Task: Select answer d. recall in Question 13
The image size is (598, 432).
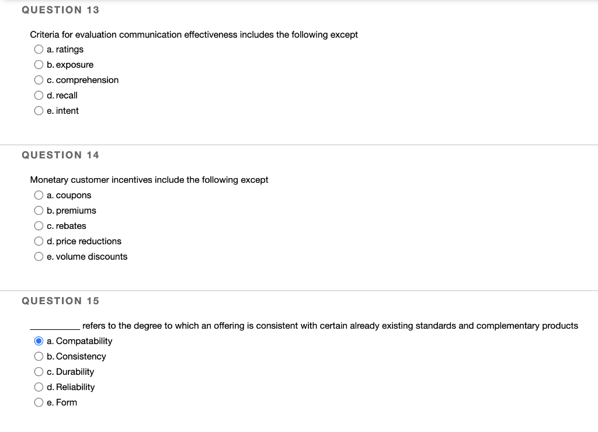Action: pos(39,95)
